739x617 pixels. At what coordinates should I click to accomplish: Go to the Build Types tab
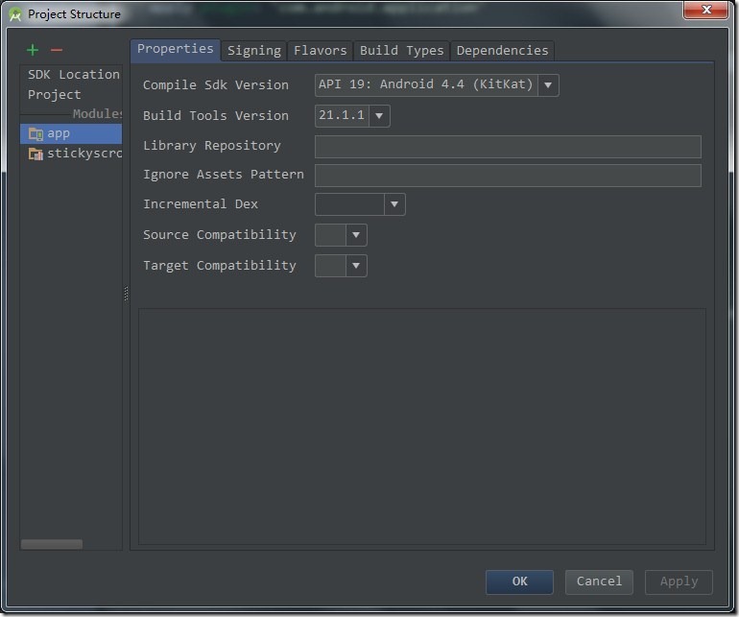[x=401, y=50]
